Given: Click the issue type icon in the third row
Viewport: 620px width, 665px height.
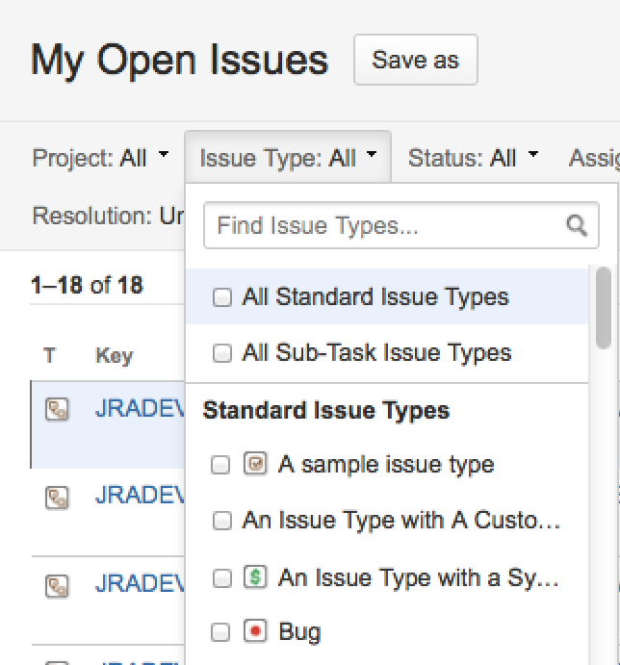Looking at the screenshot, I should (58, 584).
